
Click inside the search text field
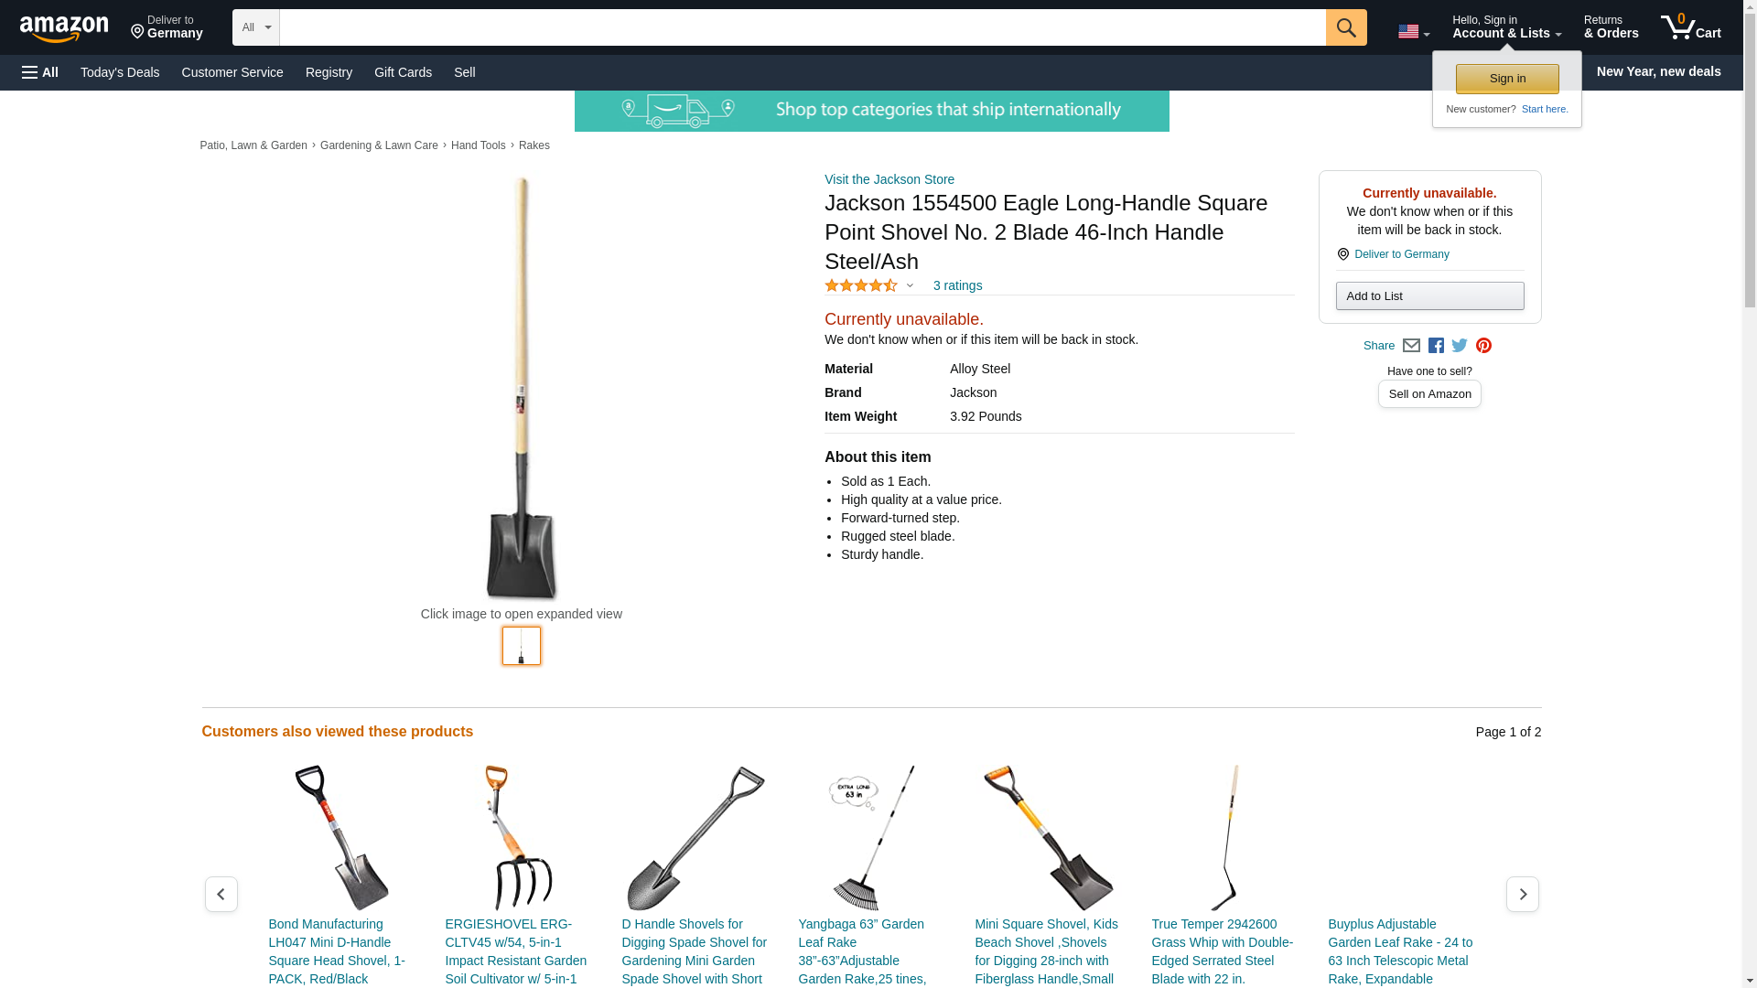[802, 27]
